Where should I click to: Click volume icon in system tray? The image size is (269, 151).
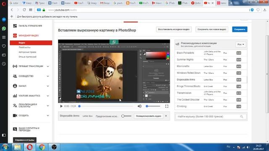click(x=248, y=147)
